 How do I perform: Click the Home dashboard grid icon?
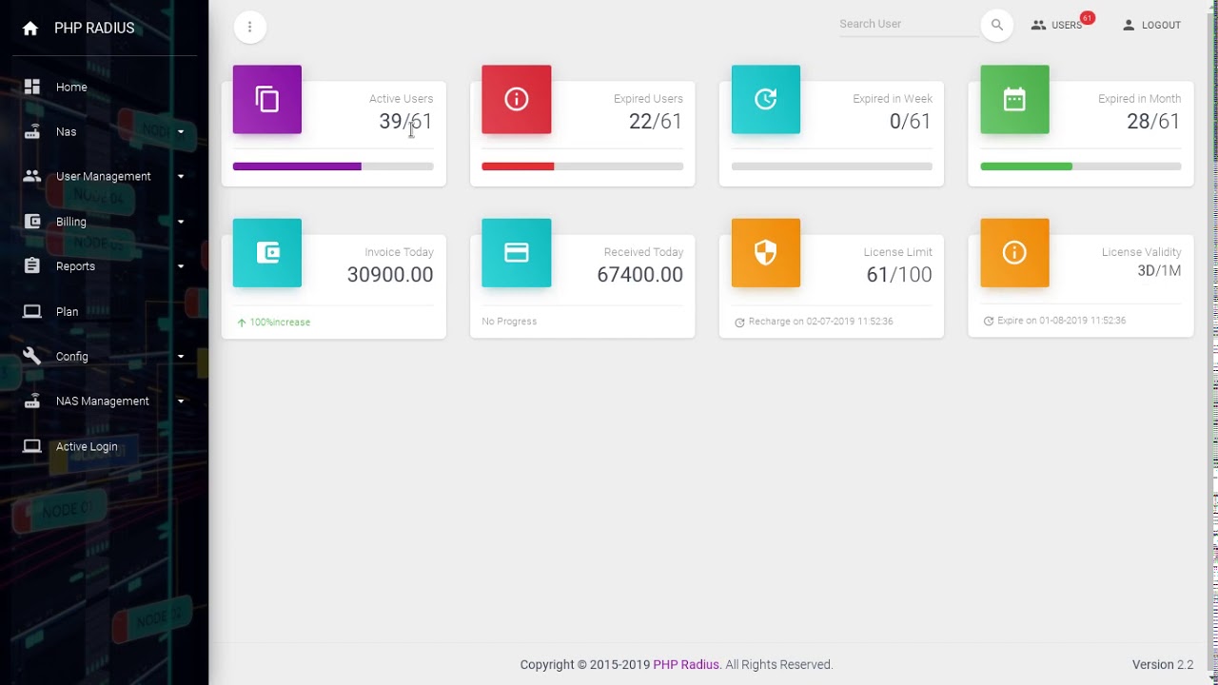[31, 87]
